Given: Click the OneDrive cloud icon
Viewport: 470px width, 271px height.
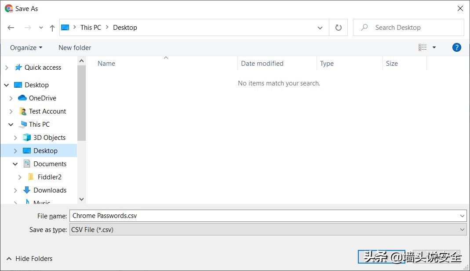Looking at the screenshot, I should 22,98.
